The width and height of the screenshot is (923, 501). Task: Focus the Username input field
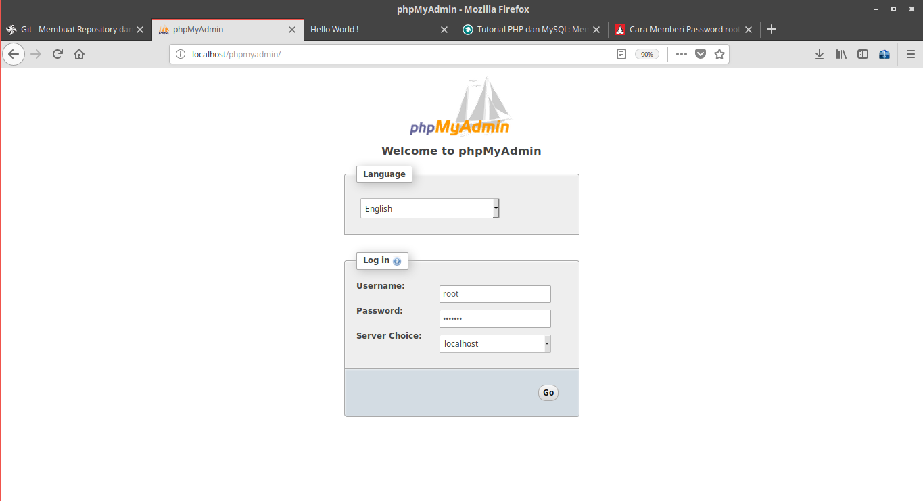[495, 294]
